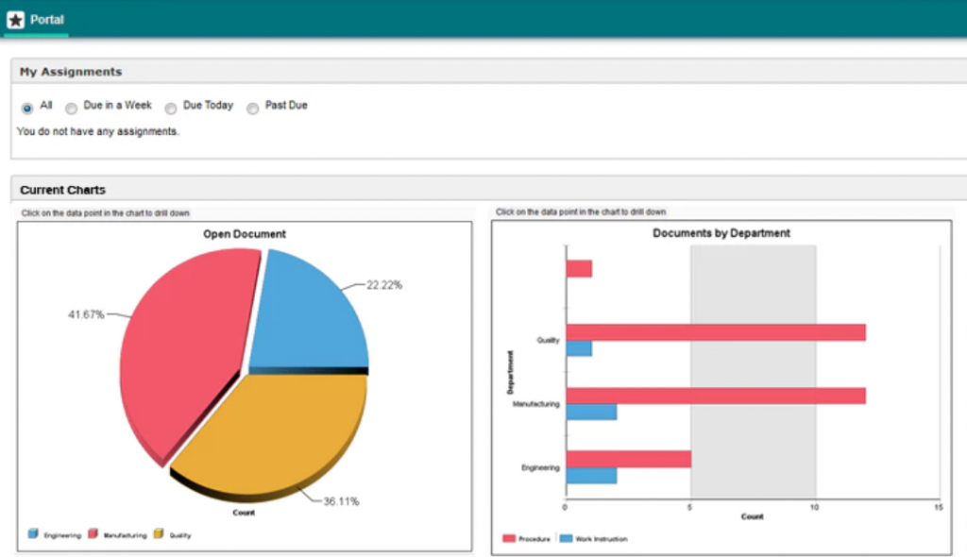The height and width of the screenshot is (557, 967).
Task: Click the blue Work Instruction legend swatch
Action: point(567,539)
